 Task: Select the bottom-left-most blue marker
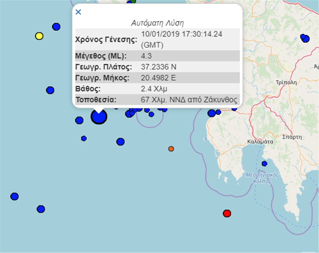pos(14,196)
